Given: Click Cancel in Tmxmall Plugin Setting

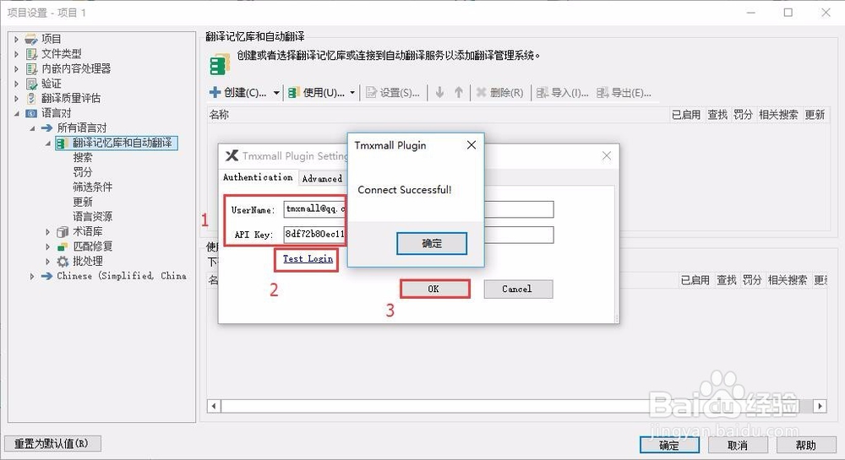Looking at the screenshot, I should click(518, 289).
